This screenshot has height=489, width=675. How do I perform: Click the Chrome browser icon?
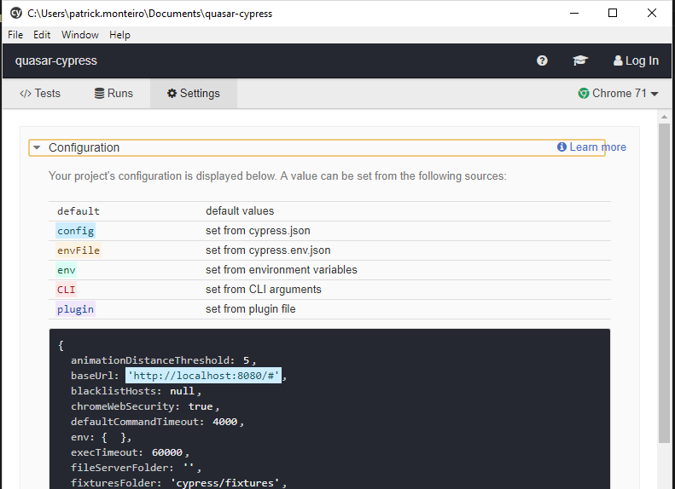[x=584, y=94]
